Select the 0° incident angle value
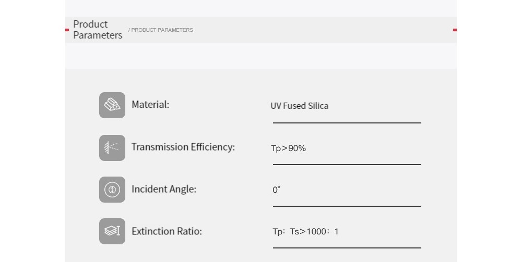 click(x=276, y=190)
